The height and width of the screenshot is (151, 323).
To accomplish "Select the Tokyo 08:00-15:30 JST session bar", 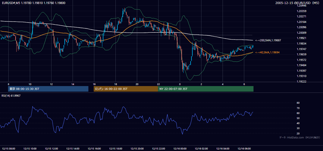I will (48, 89).
